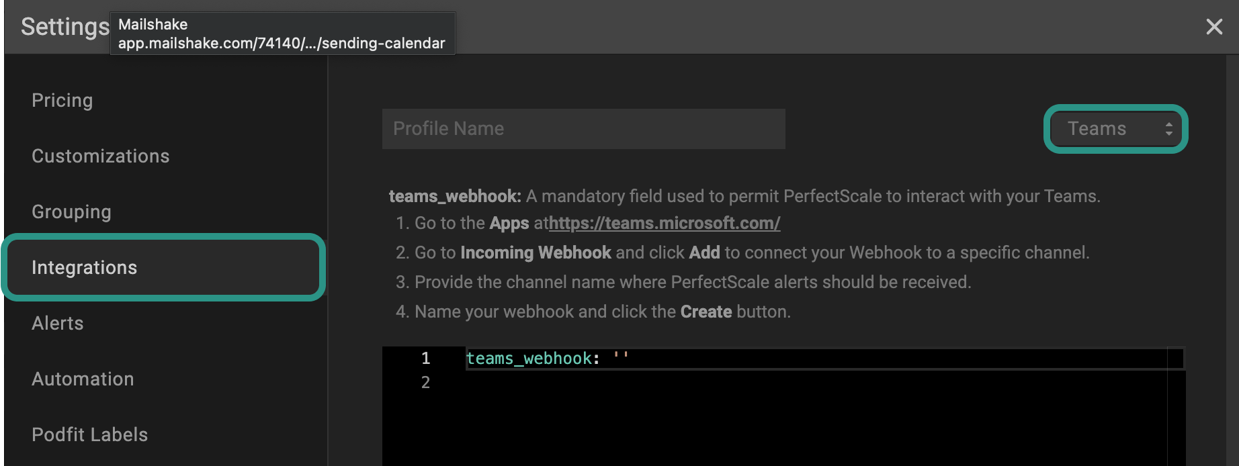Click the bold Create word in step 4
The image size is (1239, 466).
(x=706, y=312)
